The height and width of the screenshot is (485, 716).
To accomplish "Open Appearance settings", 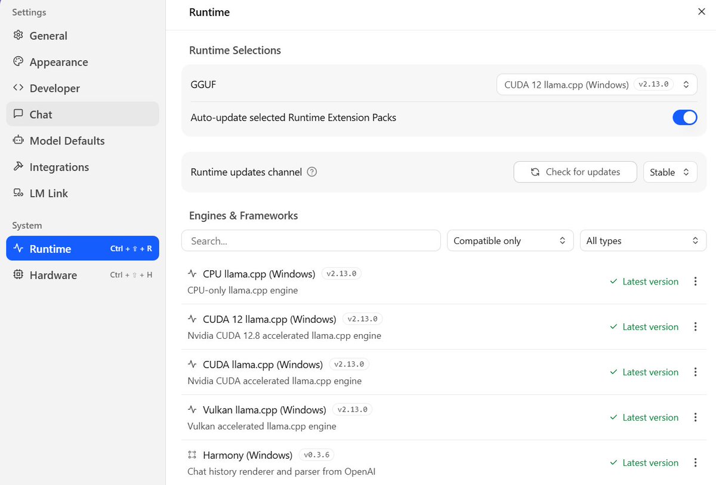I will (x=82, y=62).
